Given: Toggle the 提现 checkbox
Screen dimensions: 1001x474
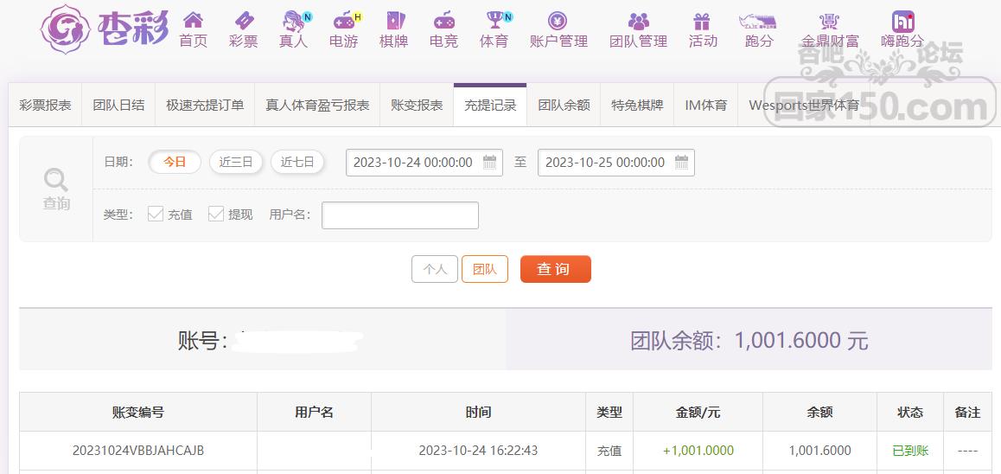Looking at the screenshot, I should (x=216, y=214).
